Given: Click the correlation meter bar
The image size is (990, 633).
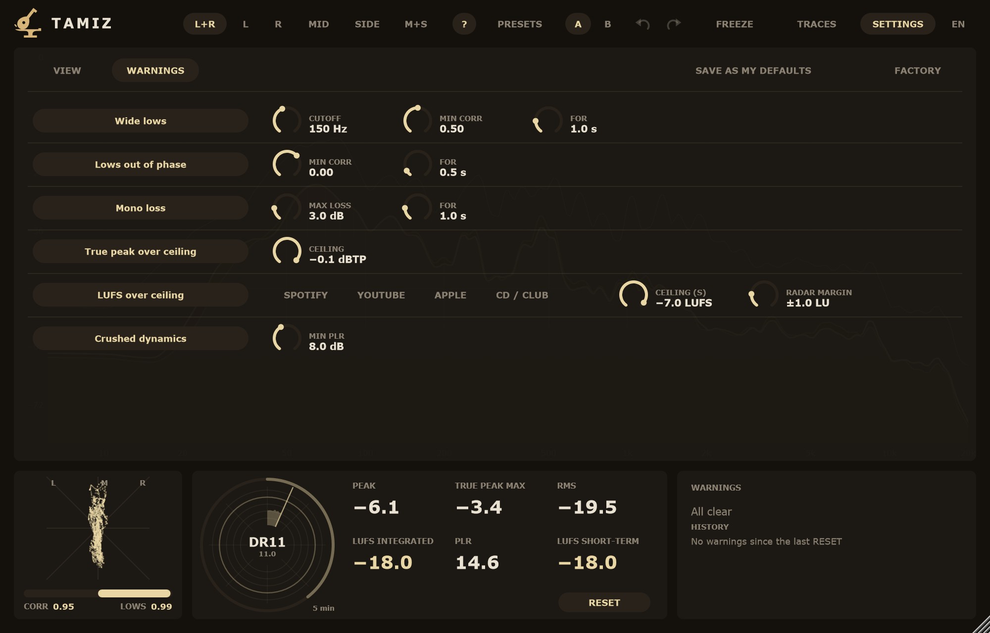Looking at the screenshot, I should click(97, 593).
